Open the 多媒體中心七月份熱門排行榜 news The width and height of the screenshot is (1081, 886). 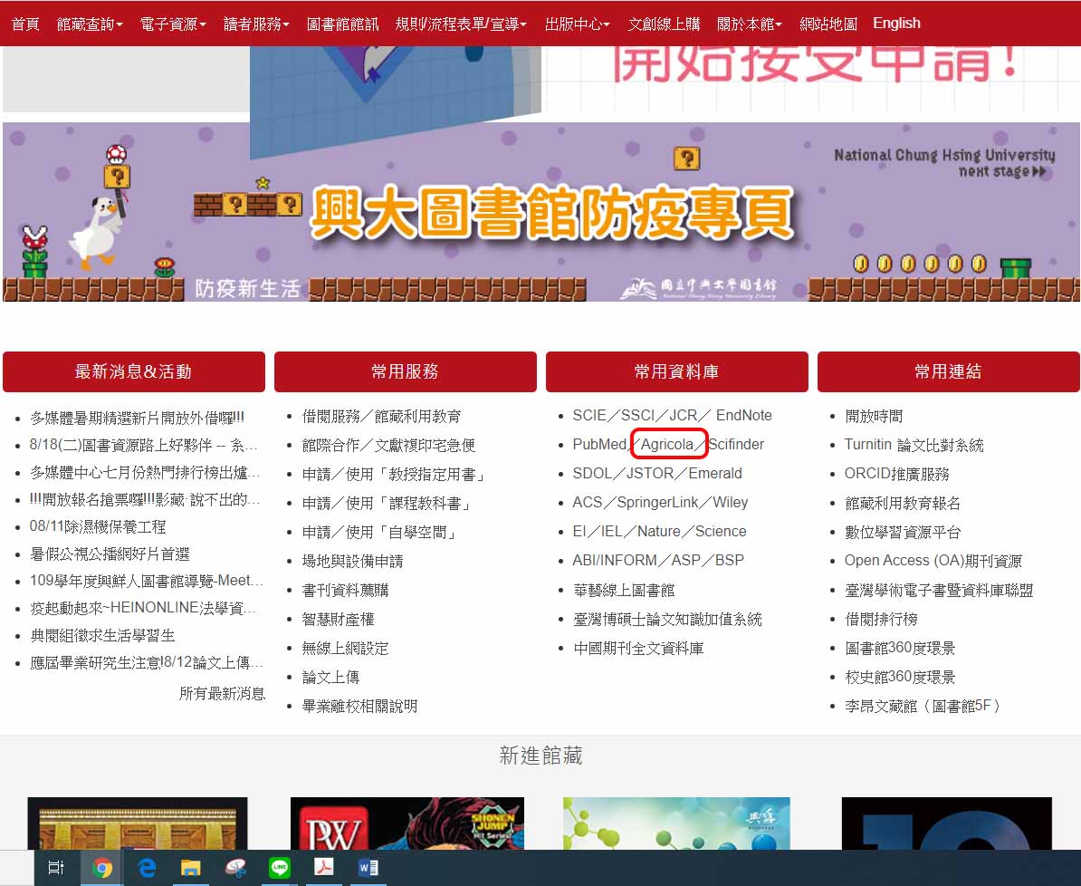145,473
